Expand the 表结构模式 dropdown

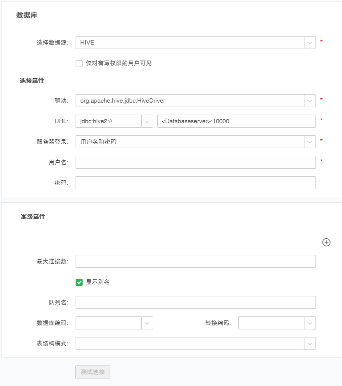pos(310,343)
